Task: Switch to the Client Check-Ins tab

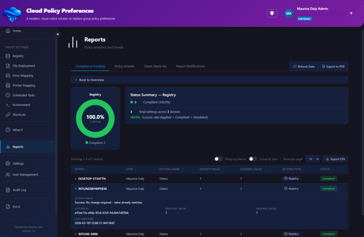Action: (155, 66)
